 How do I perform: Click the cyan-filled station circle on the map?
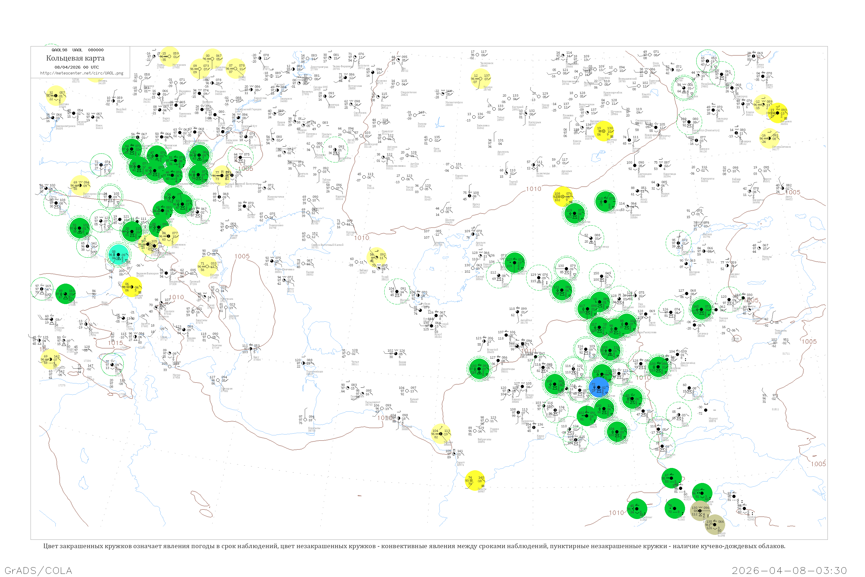pyautogui.click(x=119, y=255)
